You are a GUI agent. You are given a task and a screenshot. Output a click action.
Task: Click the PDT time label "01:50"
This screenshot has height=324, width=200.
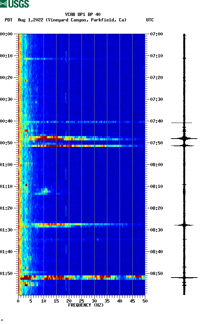(6, 274)
